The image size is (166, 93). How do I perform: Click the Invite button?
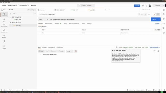pos(137,6)
